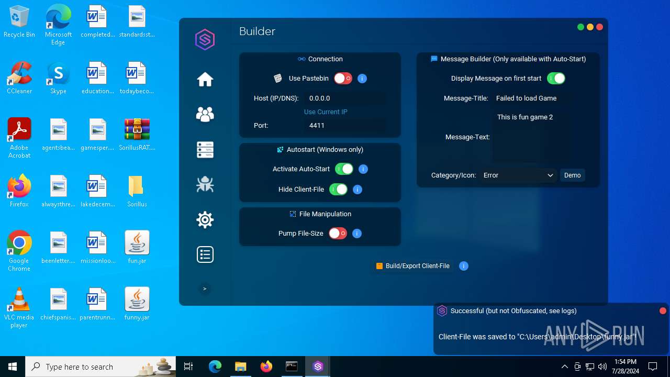The image size is (670, 377).
Task: Select the funny.jar file on desktop
Action: point(137,305)
